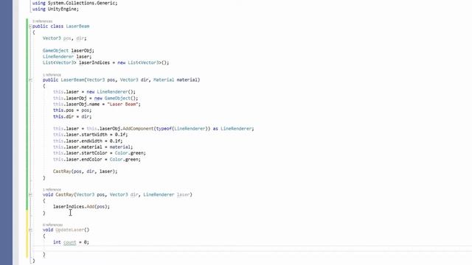The image size is (472, 265).
Task: Click the UpdateLaser method name
Action: coord(69,230)
